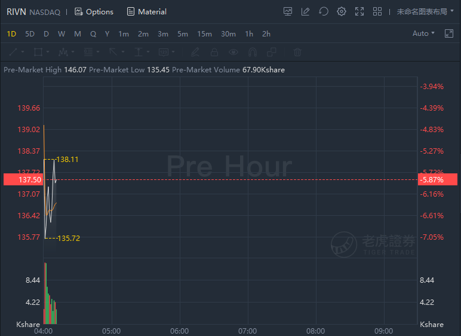Click the 135.72 low marker label
The height and width of the screenshot is (336, 461).
[x=69, y=238]
